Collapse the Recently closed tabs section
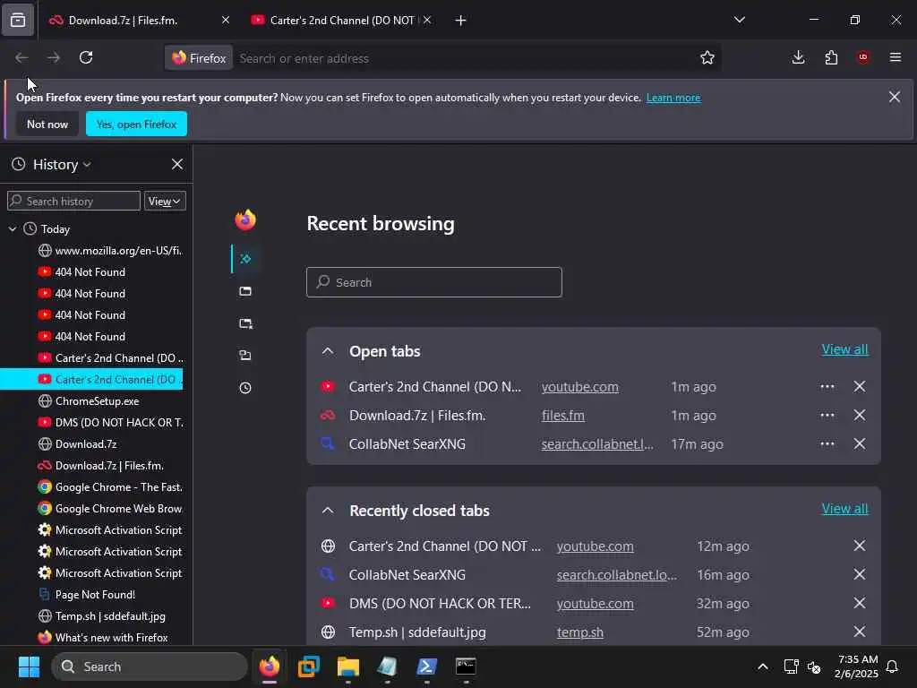The width and height of the screenshot is (917, 688). point(328,510)
